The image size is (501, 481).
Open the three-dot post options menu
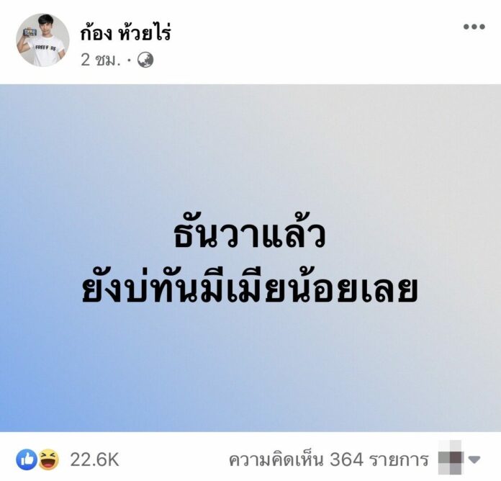point(474,27)
